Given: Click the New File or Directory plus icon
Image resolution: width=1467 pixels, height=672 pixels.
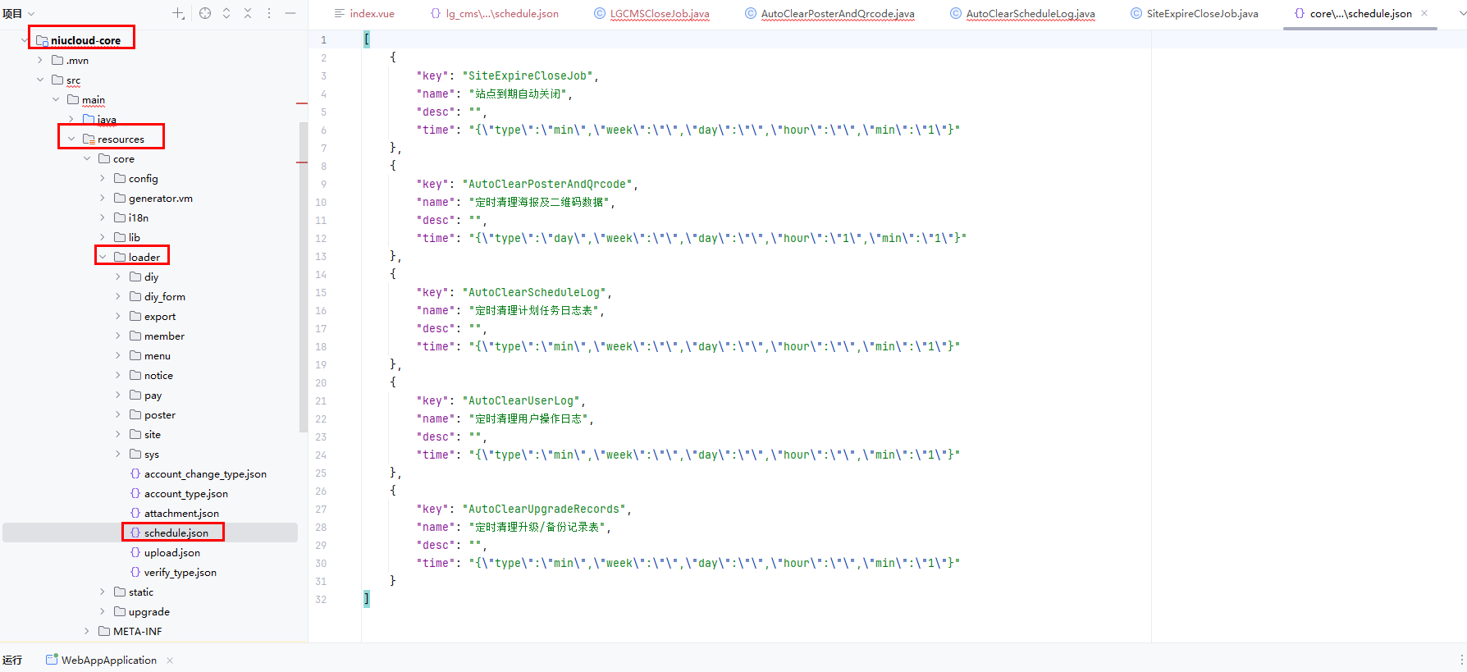Looking at the screenshot, I should pos(178,13).
